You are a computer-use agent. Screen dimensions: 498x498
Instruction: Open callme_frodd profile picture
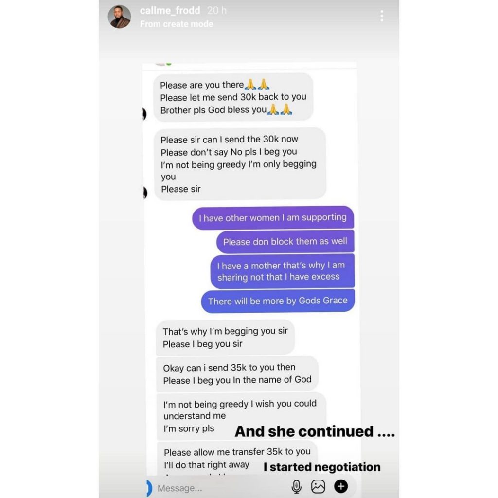pos(120,17)
